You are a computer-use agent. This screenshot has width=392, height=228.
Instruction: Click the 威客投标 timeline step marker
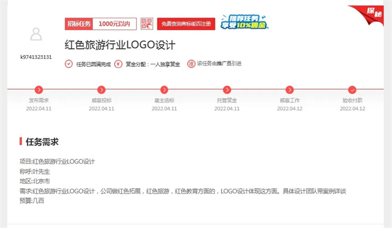[x=102, y=89]
